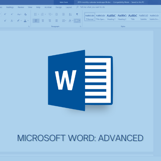Click the Tell me what you want to do box
The image size is (161, 161).
[92, 7]
